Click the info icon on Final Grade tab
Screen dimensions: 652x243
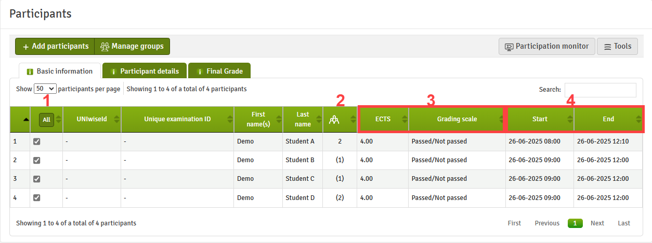[199, 72]
